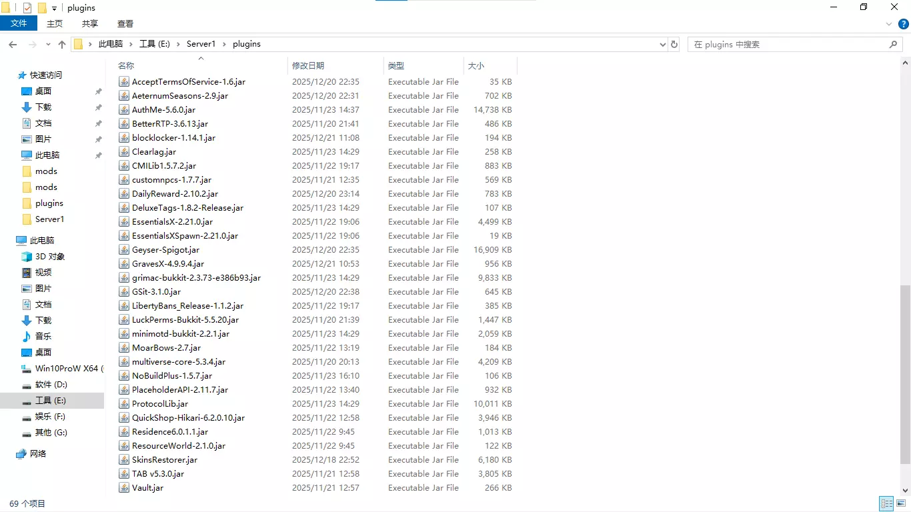Select 桌面 under quick access
Viewport: 911px width, 512px height.
(43, 91)
